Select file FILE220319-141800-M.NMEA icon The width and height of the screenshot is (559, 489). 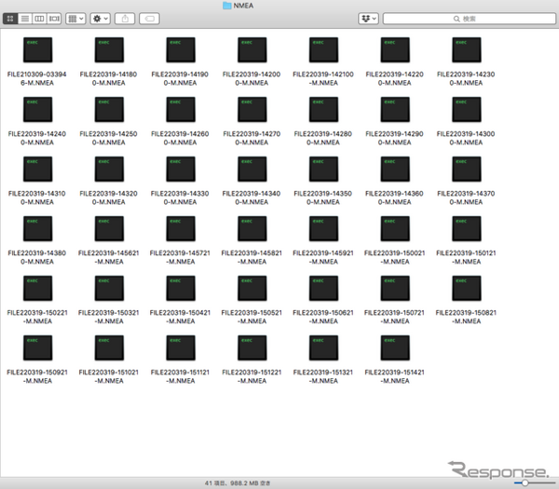[x=109, y=50]
